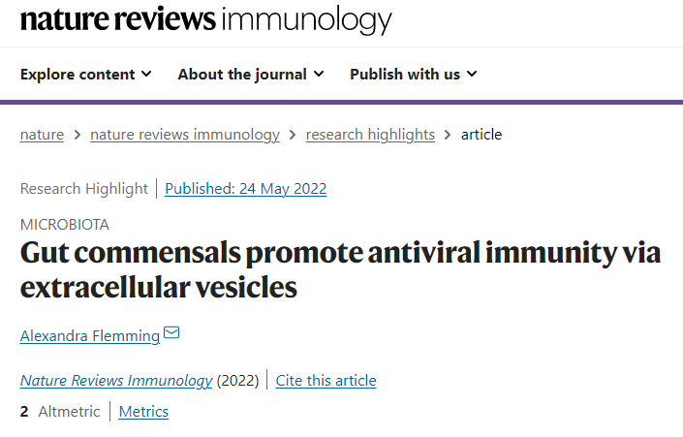This screenshot has height=437, width=683.
Task: Open the About the journal dropdown
Action: 251,74
